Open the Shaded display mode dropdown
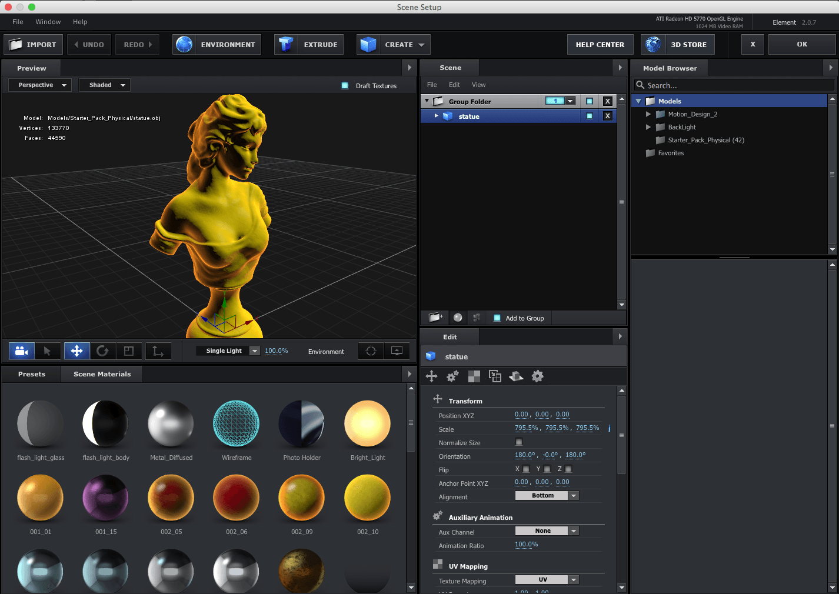 pos(105,85)
